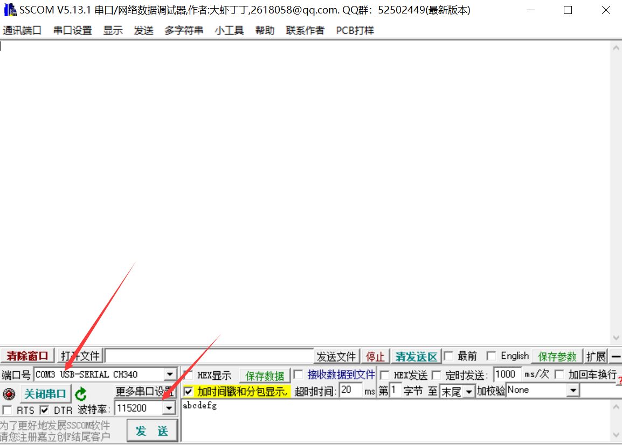The height and width of the screenshot is (445, 622).
Task: Open the 串口设置 menu
Action: 72,30
